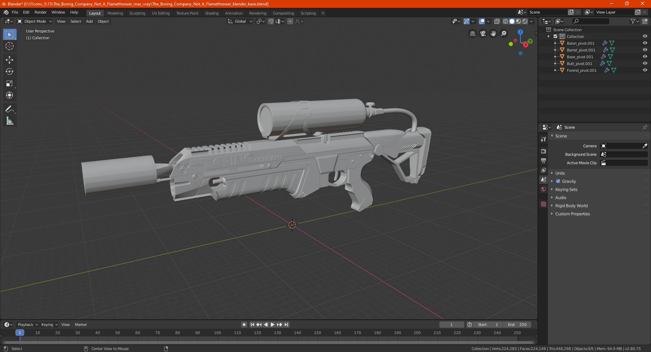Click the End frame field
This screenshot has height=352, width=651.
[517, 325]
